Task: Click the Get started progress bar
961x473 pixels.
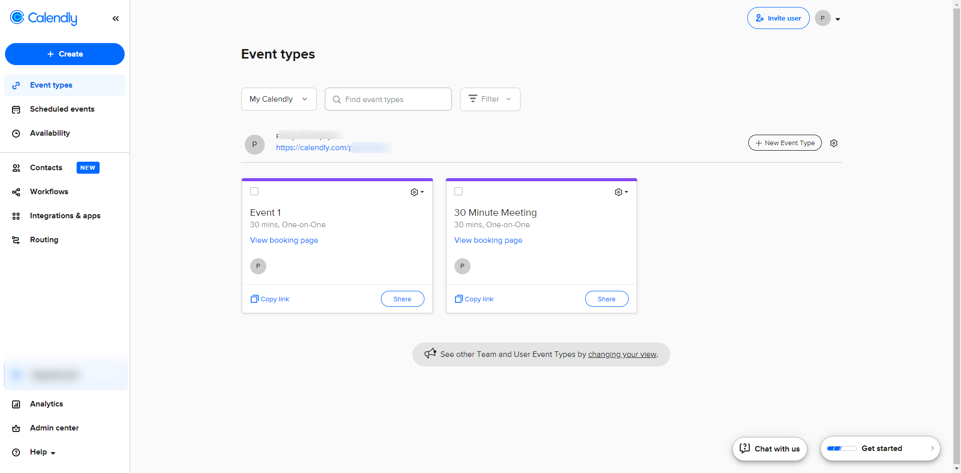Action: click(842, 448)
